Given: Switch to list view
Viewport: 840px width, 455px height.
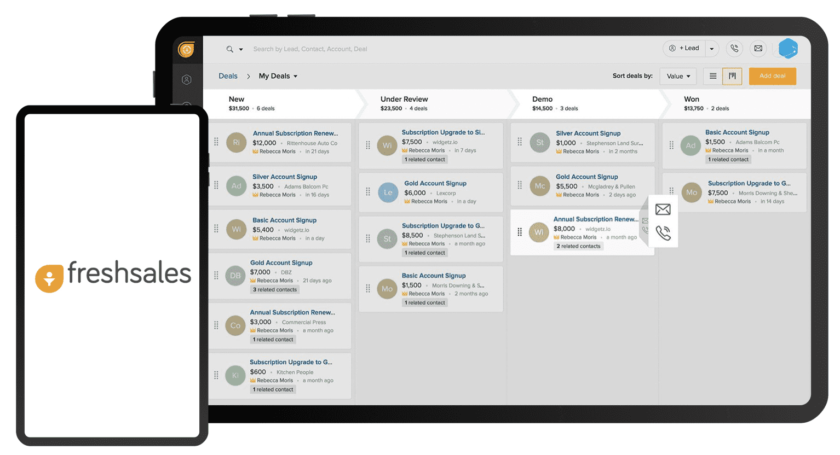Looking at the screenshot, I should (x=713, y=76).
